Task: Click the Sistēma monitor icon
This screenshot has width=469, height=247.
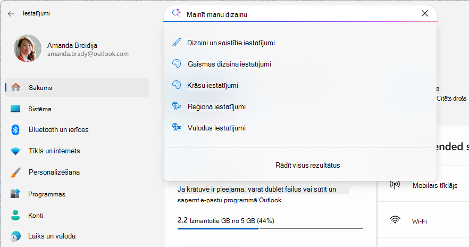Action: (15, 109)
